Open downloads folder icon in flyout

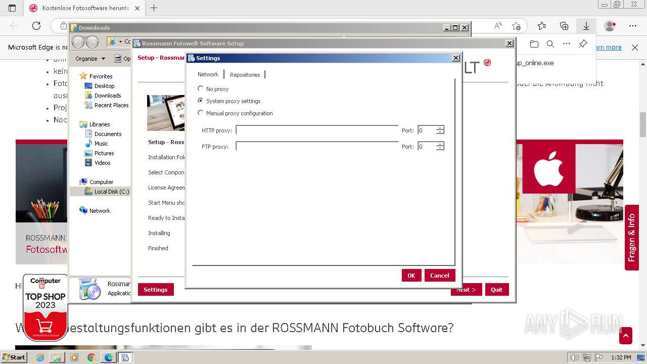click(x=534, y=44)
